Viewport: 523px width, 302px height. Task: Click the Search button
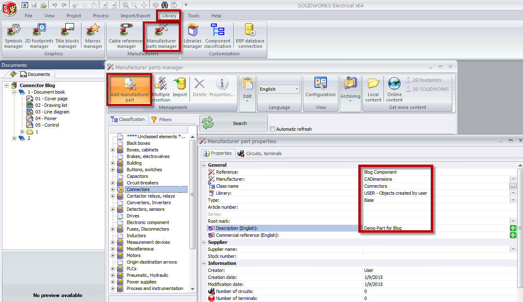coord(233,123)
